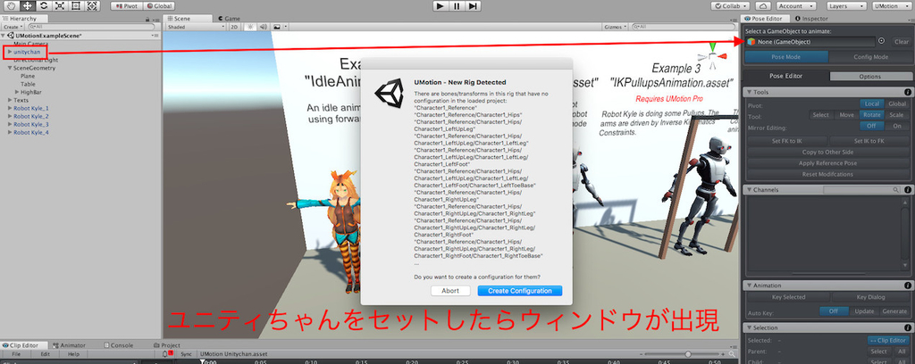Show info for the Channels section
The width and height of the screenshot is (915, 364).
(908, 190)
